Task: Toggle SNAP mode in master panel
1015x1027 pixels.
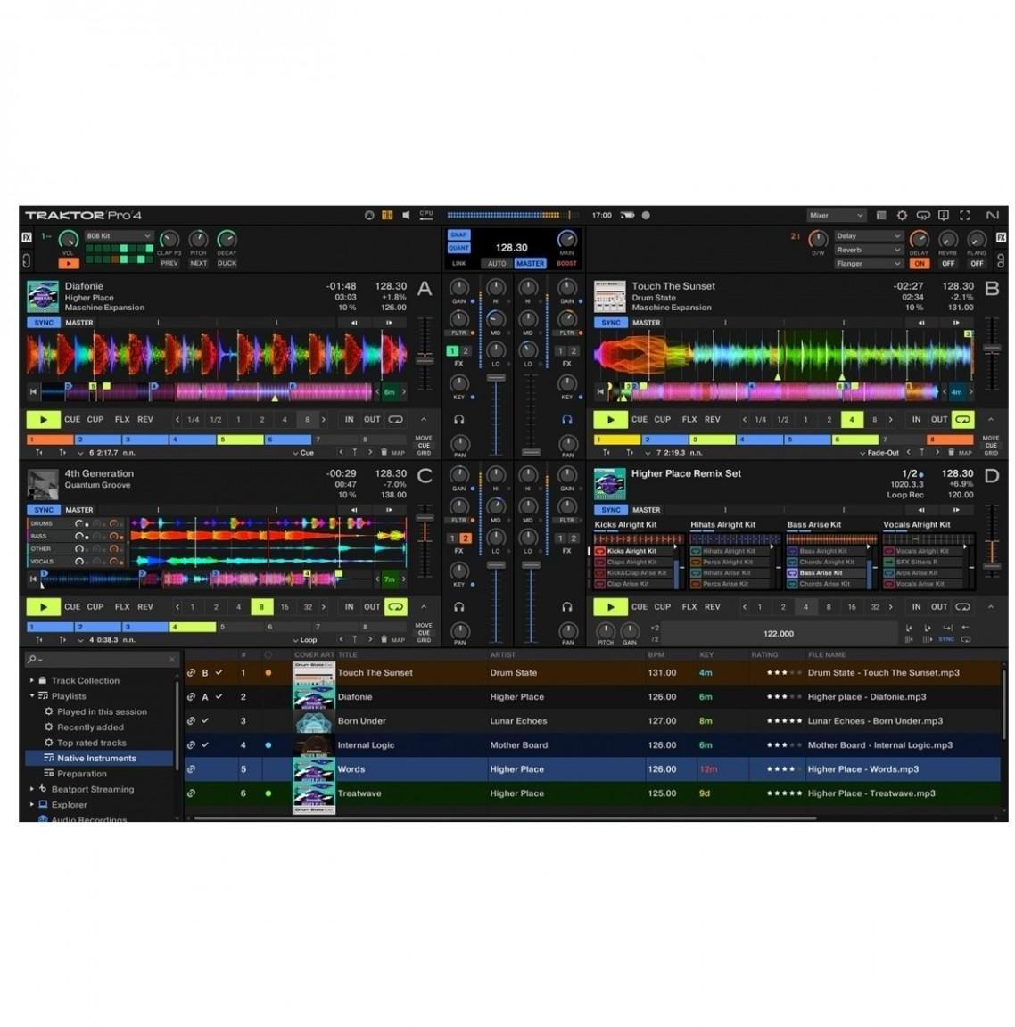Action: (458, 235)
